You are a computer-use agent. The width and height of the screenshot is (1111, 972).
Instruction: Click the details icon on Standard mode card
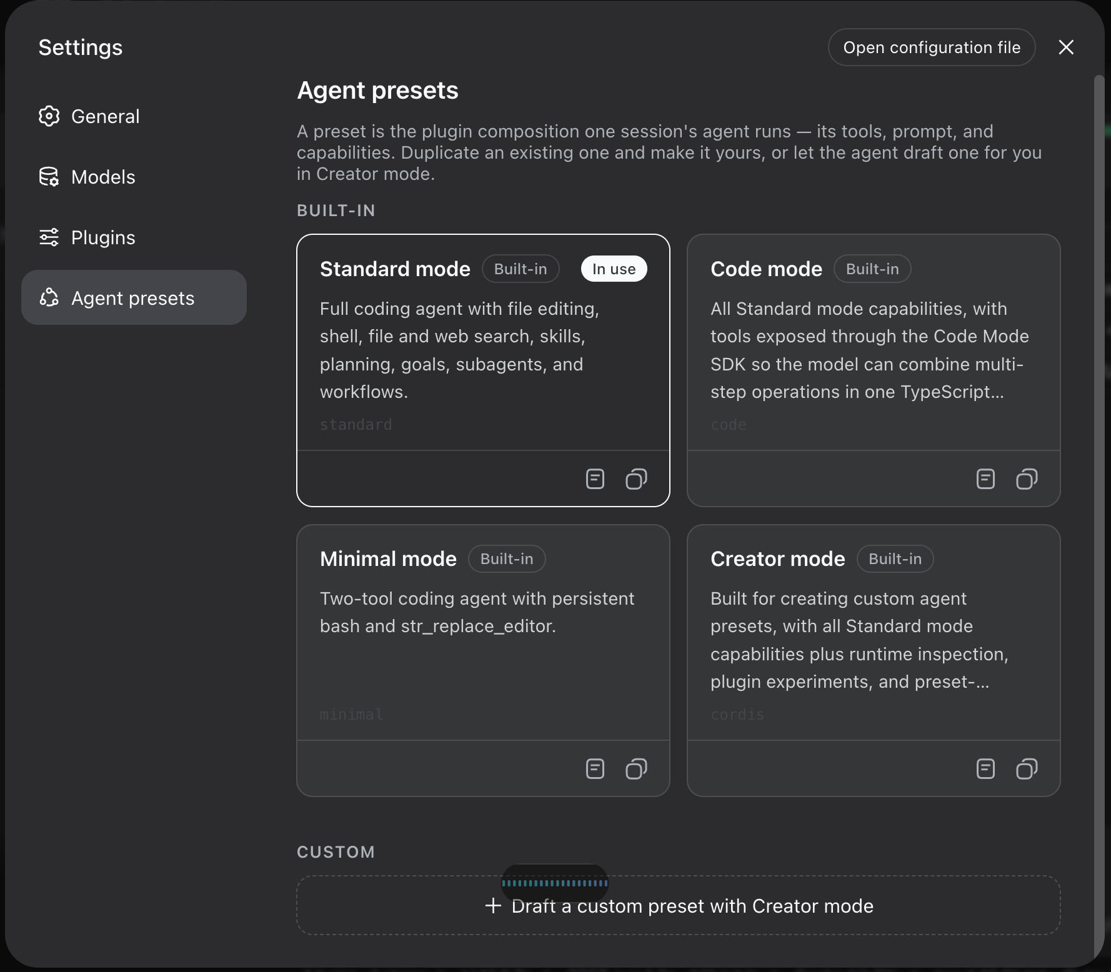pyautogui.click(x=595, y=479)
